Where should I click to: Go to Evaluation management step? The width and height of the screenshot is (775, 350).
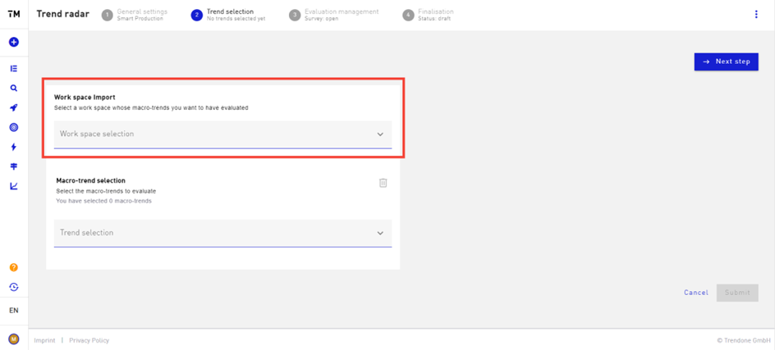tap(334, 14)
